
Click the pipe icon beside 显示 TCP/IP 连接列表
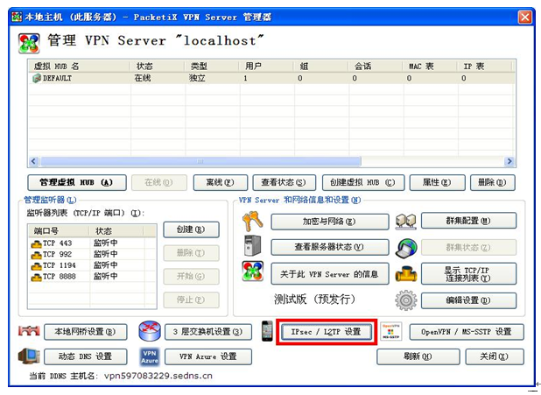(x=406, y=274)
